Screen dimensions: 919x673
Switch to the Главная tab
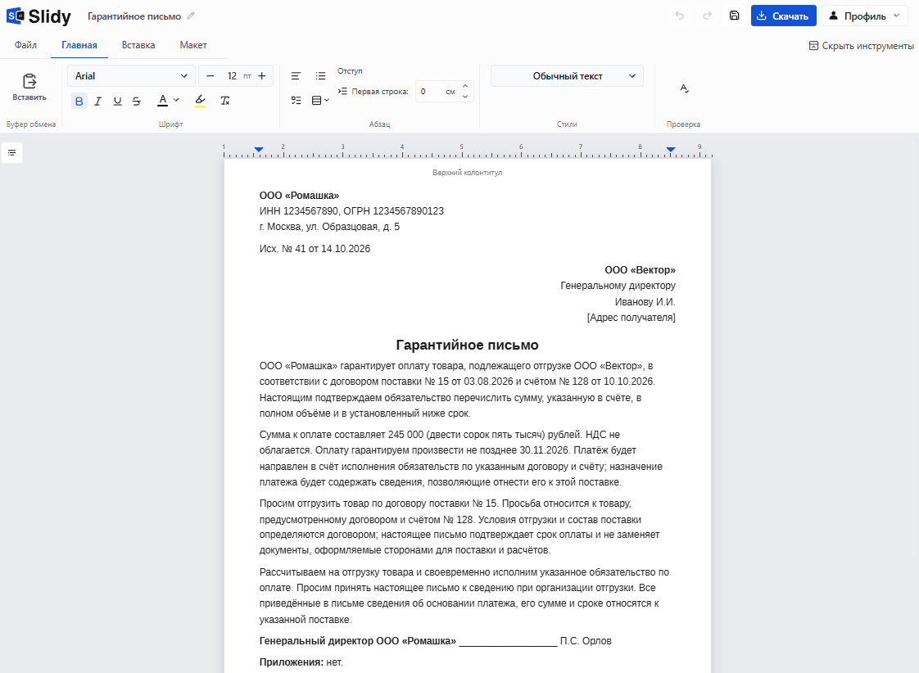pyautogui.click(x=79, y=45)
